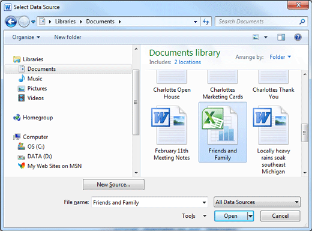Select Computer in the navigation pane

pyautogui.click(x=31, y=137)
